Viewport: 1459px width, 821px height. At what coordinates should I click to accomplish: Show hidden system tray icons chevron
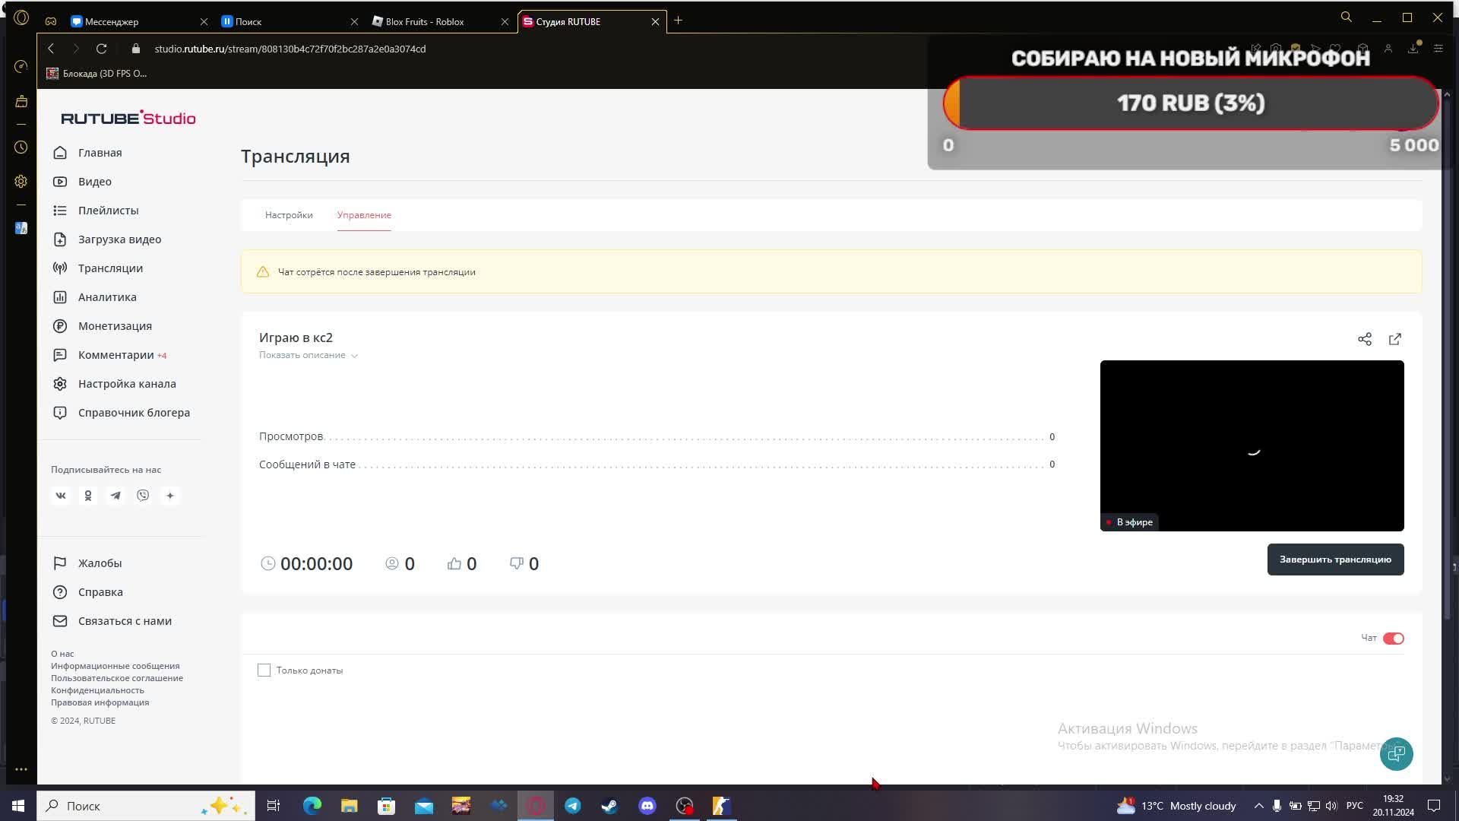pyautogui.click(x=1258, y=806)
